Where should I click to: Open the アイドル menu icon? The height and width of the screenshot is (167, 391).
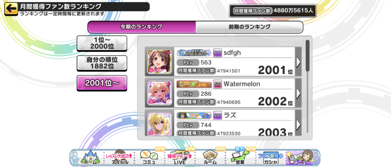119,157
